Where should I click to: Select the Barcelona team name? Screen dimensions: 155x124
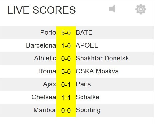41,45
